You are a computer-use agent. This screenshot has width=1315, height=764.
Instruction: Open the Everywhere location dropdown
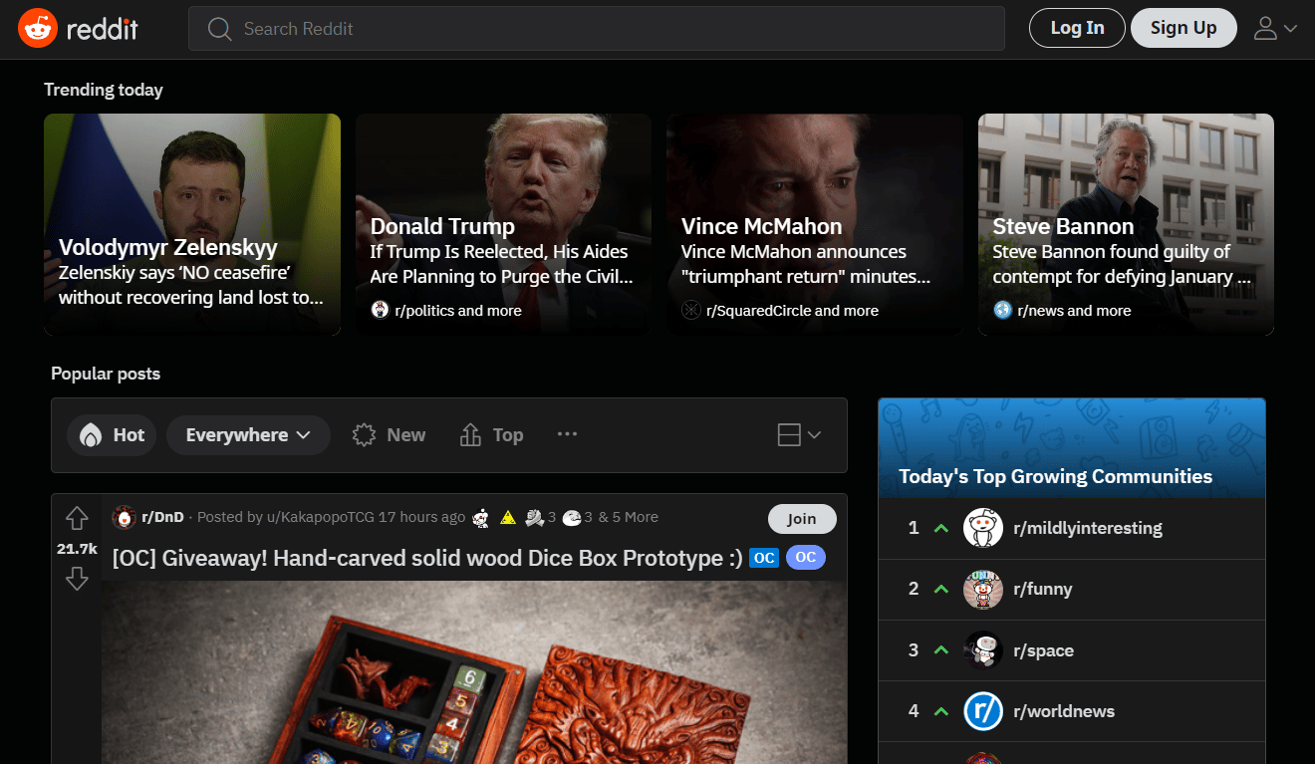tap(248, 435)
